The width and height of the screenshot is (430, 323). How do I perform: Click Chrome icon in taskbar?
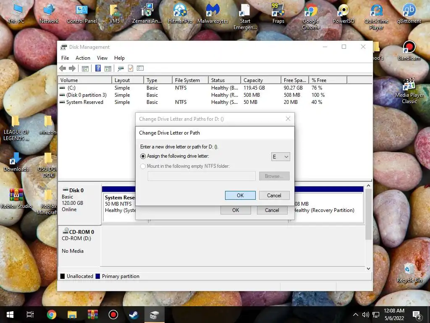click(x=51, y=315)
